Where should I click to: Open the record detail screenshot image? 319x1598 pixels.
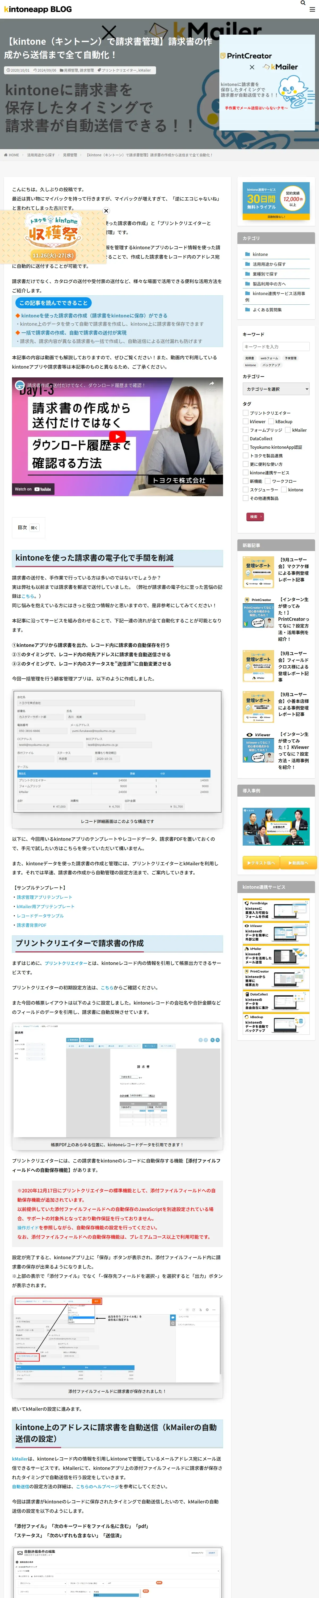point(118,752)
